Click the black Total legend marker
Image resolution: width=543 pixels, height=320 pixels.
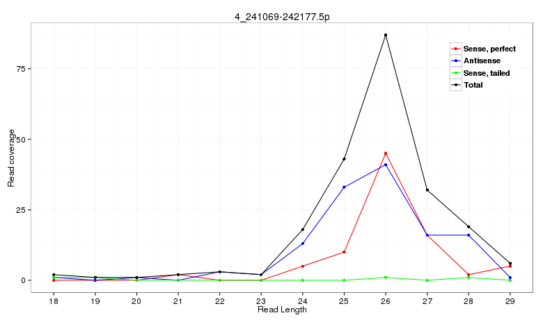(456, 85)
